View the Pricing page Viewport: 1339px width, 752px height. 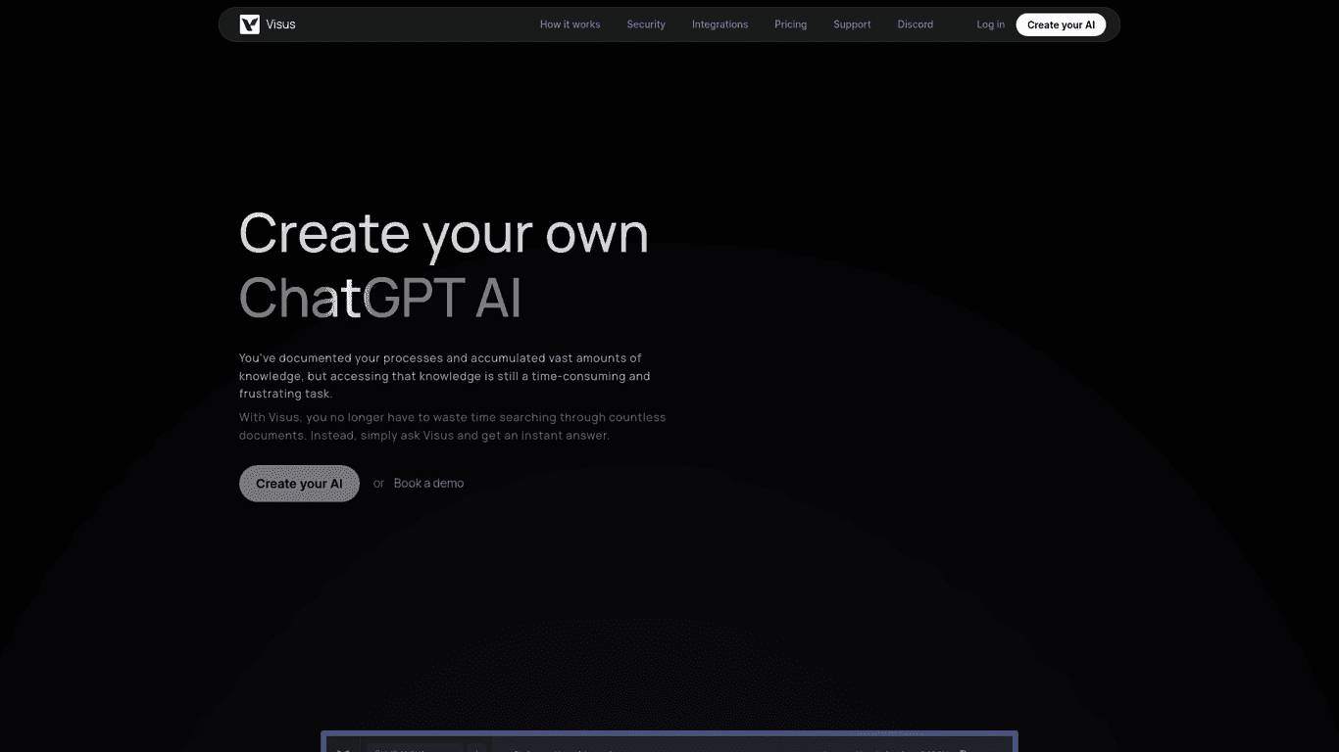790,24
